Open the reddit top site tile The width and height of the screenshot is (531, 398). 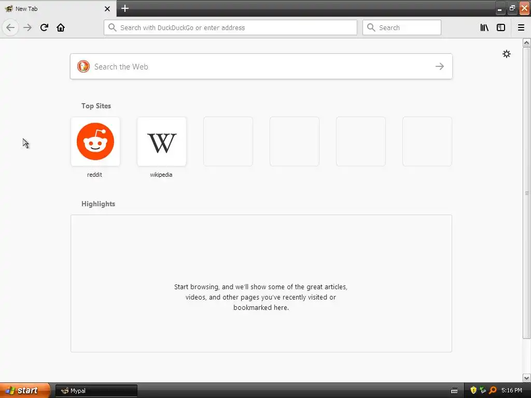95,141
